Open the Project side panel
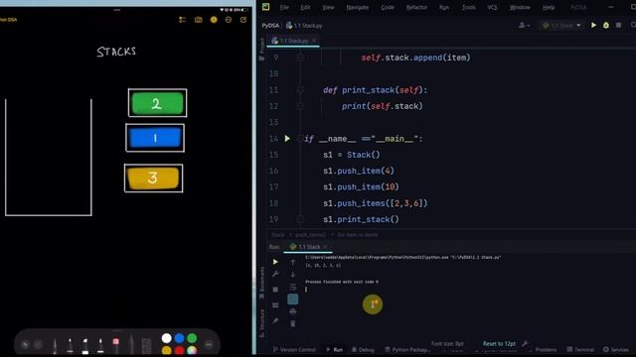636x357 pixels. tap(261, 49)
